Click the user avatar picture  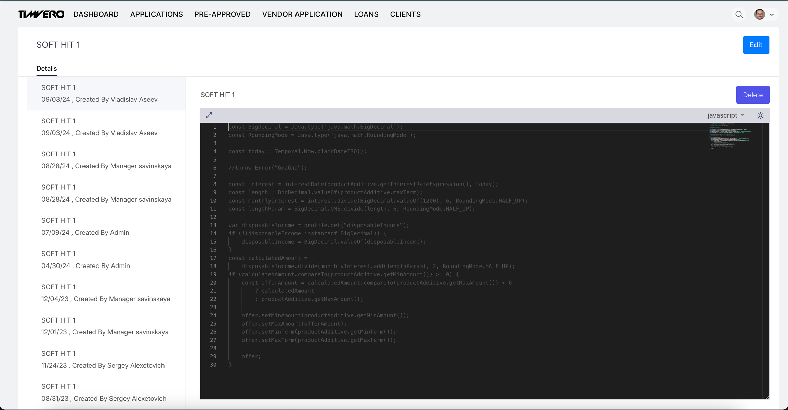[760, 14]
